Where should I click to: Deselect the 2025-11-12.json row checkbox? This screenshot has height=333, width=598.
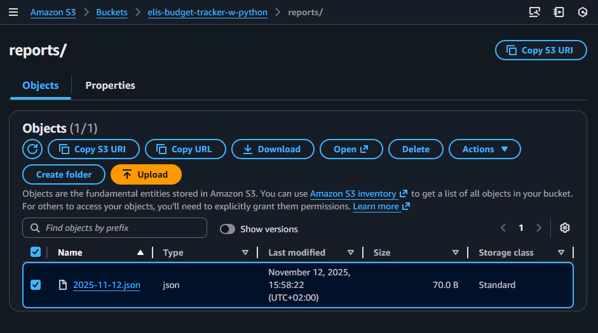coord(36,285)
